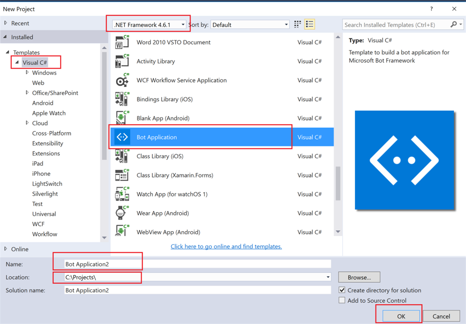Select the iPad category

click(x=38, y=163)
